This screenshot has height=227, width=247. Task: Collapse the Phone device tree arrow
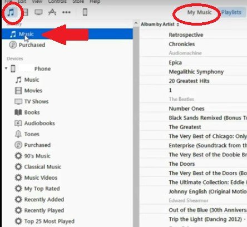point(6,68)
